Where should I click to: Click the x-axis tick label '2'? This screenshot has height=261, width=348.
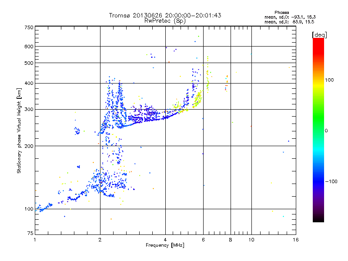pos(100,240)
